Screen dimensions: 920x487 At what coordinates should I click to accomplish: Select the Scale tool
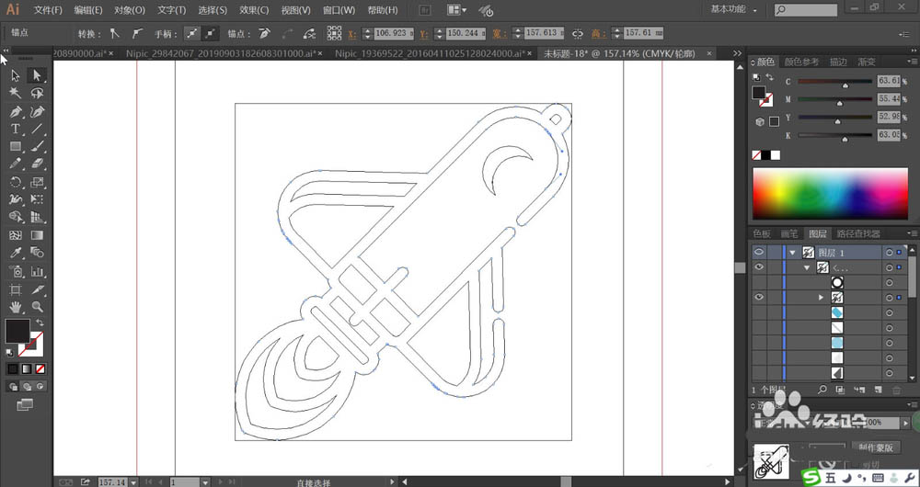[x=37, y=182]
